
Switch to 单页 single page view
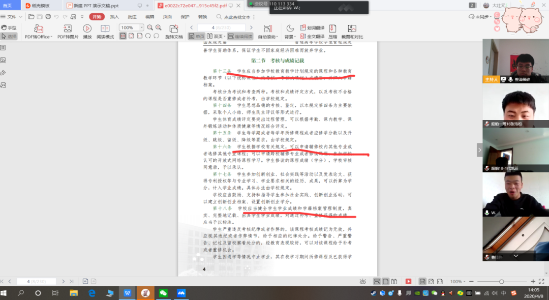[x=197, y=37]
